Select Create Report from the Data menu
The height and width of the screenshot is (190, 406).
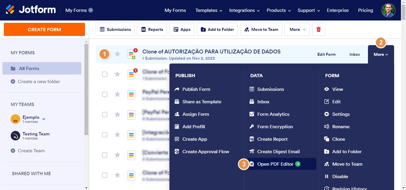pyautogui.click(x=272, y=139)
